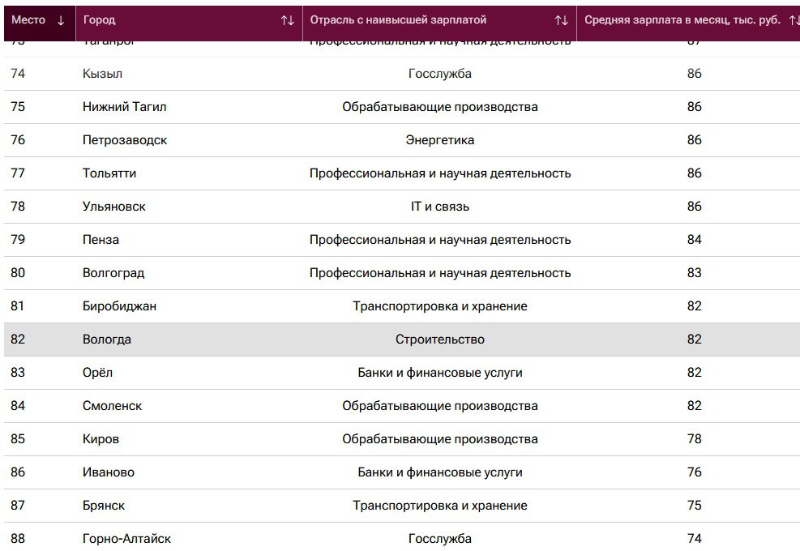This screenshot has height=551, width=800.
Task: Click the Отрасль с наивысшей зарплатой header
Action: (x=398, y=20)
